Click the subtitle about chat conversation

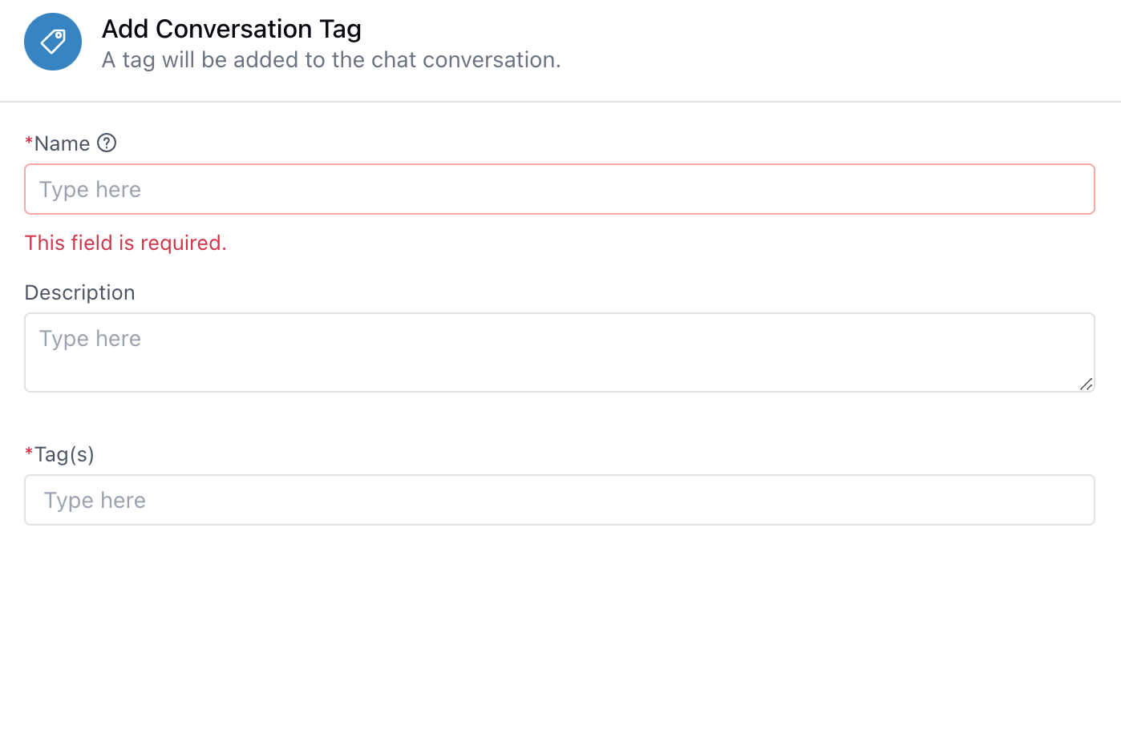pyautogui.click(x=330, y=59)
